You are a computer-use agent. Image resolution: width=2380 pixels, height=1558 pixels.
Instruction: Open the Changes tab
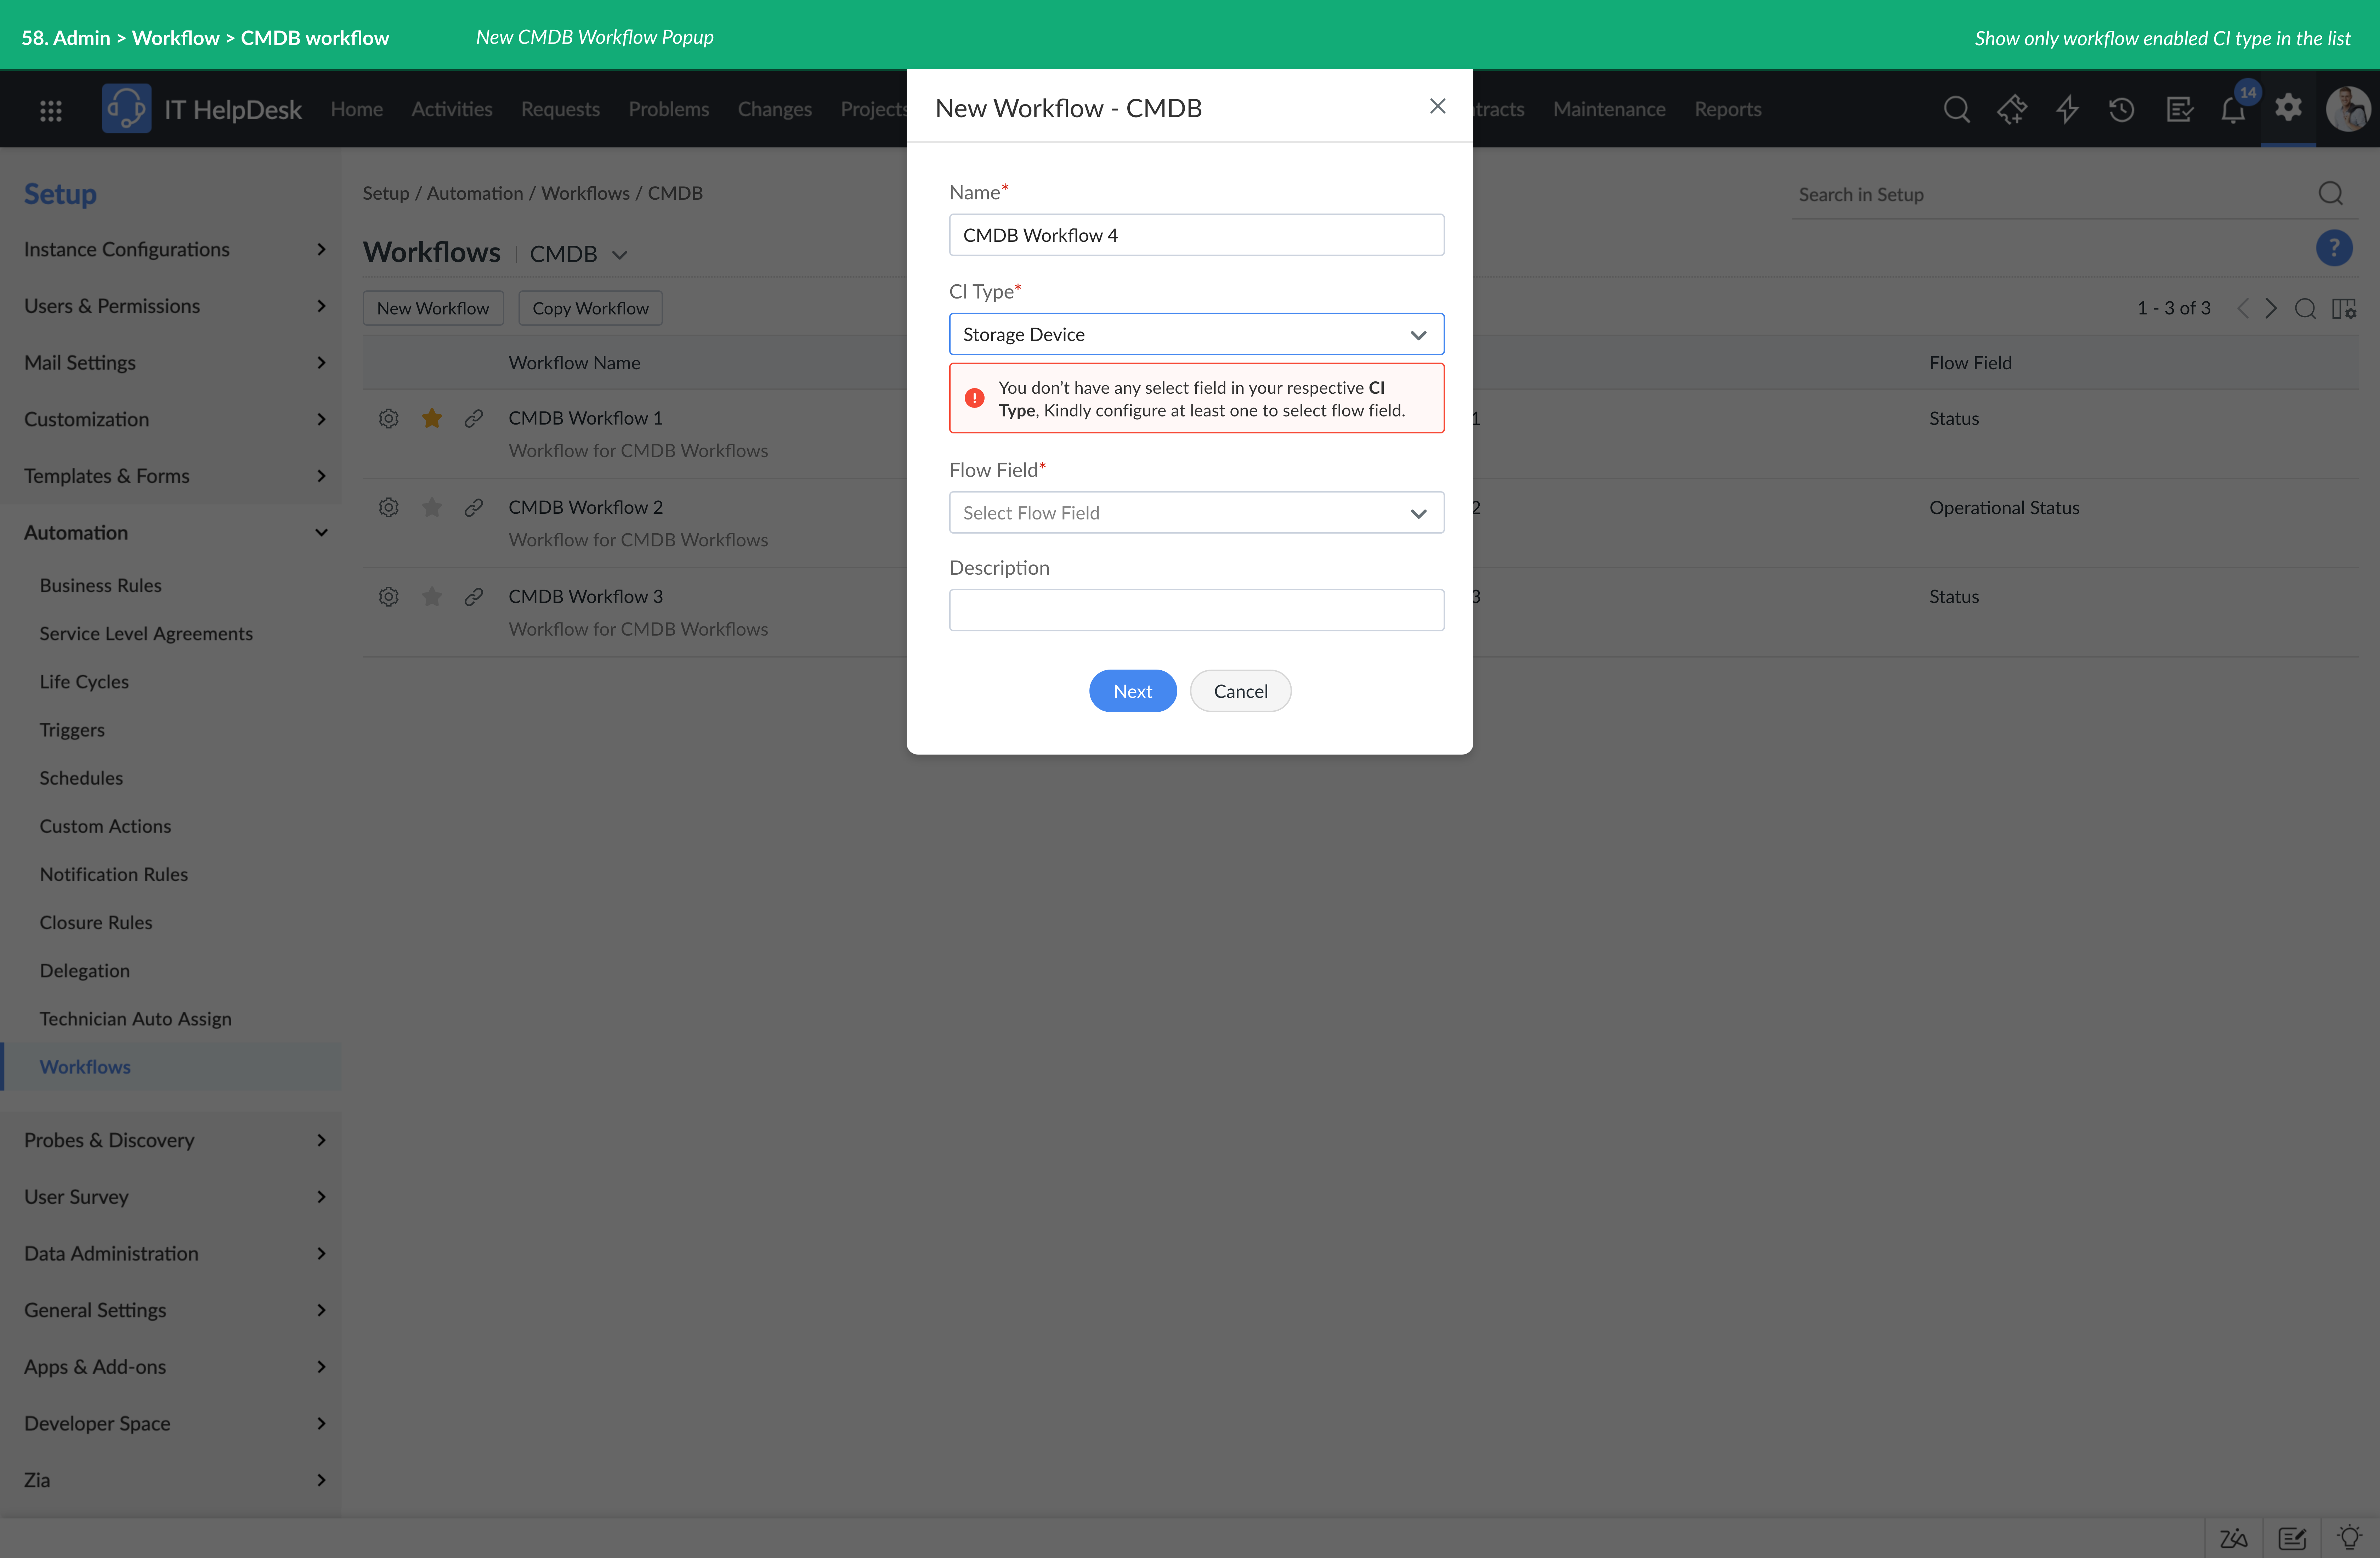775,109
